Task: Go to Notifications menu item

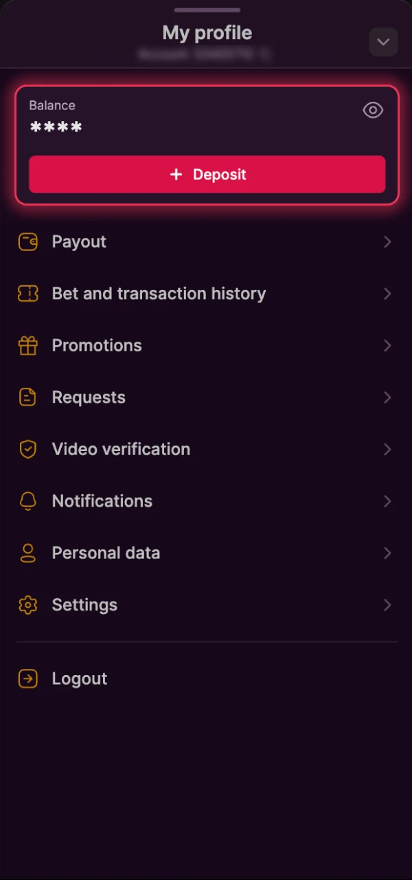Action: (102, 501)
